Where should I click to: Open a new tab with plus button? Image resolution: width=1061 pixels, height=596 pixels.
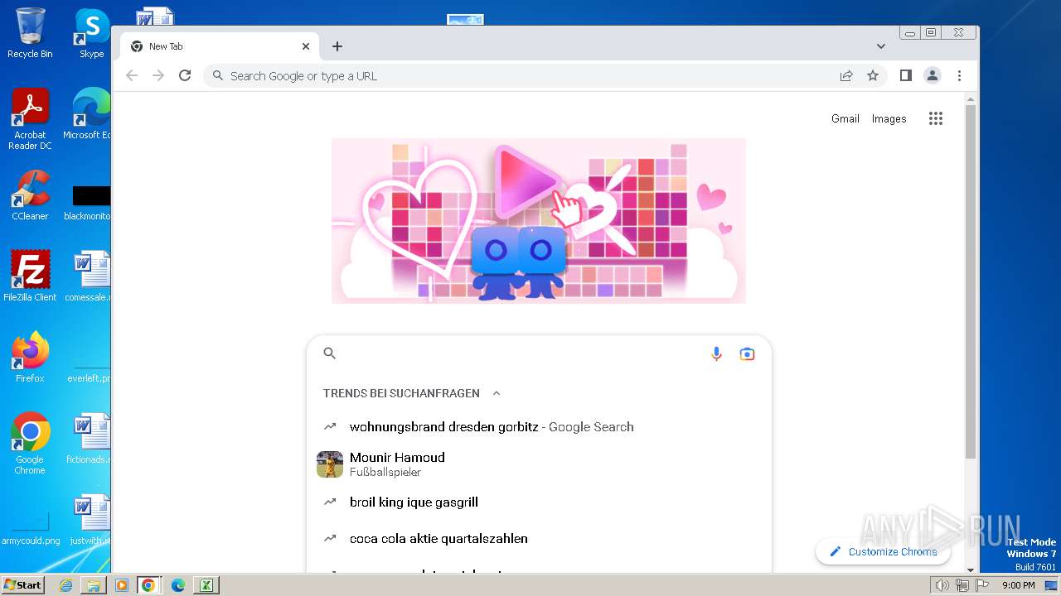[x=337, y=46]
